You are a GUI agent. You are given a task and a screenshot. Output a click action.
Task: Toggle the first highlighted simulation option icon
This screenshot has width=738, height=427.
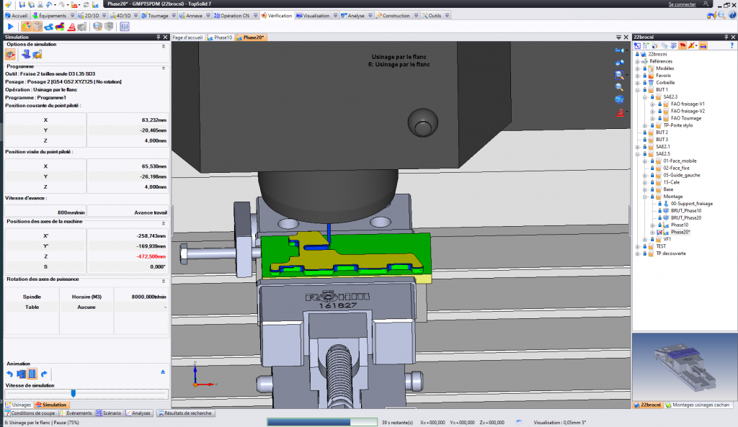point(12,54)
